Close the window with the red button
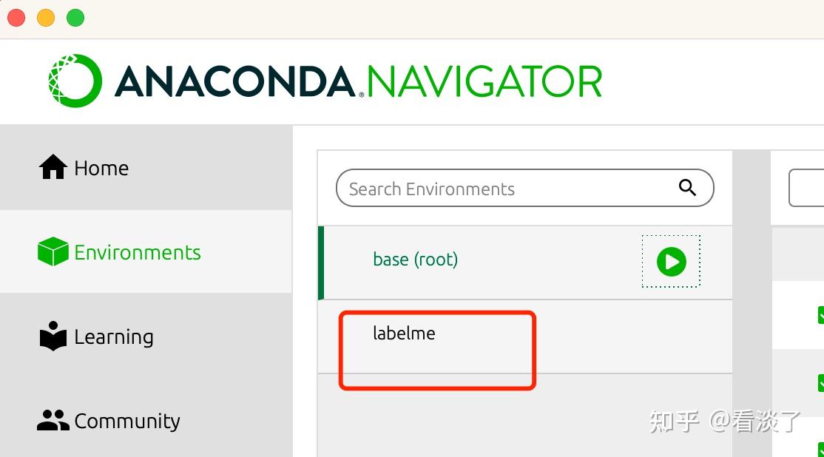The height and width of the screenshot is (457, 824). (x=16, y=18)
